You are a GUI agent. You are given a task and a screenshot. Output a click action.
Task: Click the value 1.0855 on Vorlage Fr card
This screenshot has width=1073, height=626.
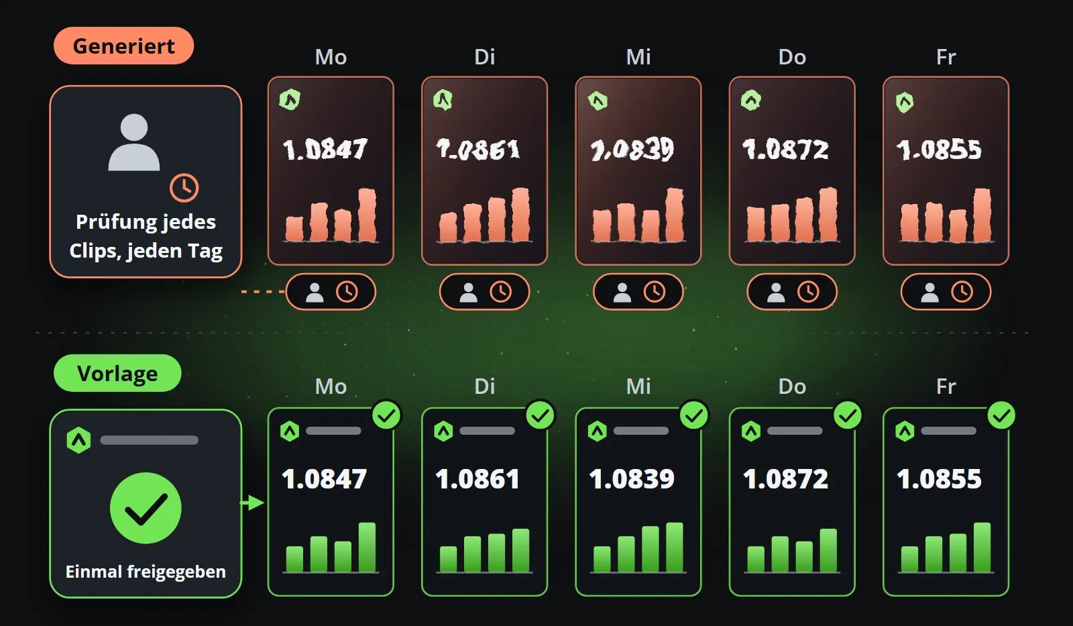coord(939,479)
